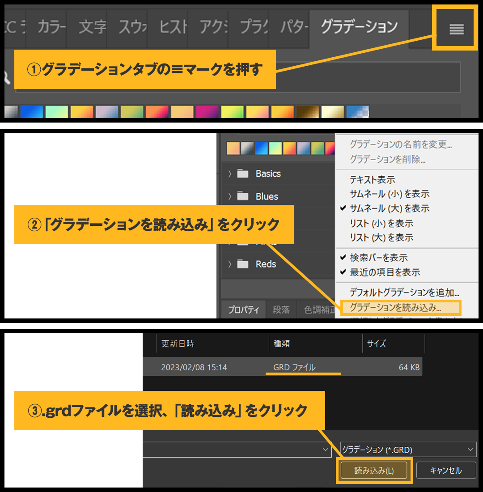This screenshot has width=483, height=492.
Task: Choose グラデーションを読み込み... from the menu
Action: (x=395, y=308)
